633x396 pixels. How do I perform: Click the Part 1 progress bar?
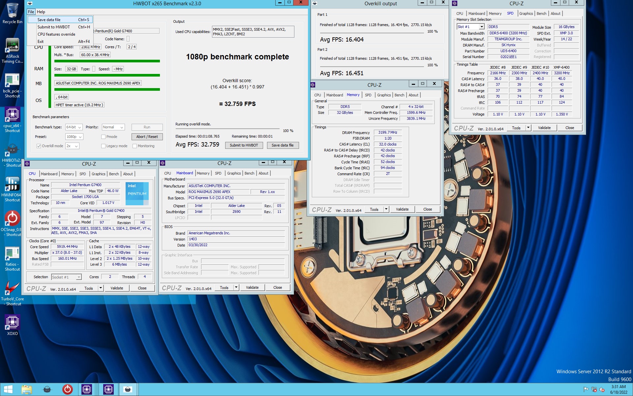pyautogui.click(x=372, y=33)
